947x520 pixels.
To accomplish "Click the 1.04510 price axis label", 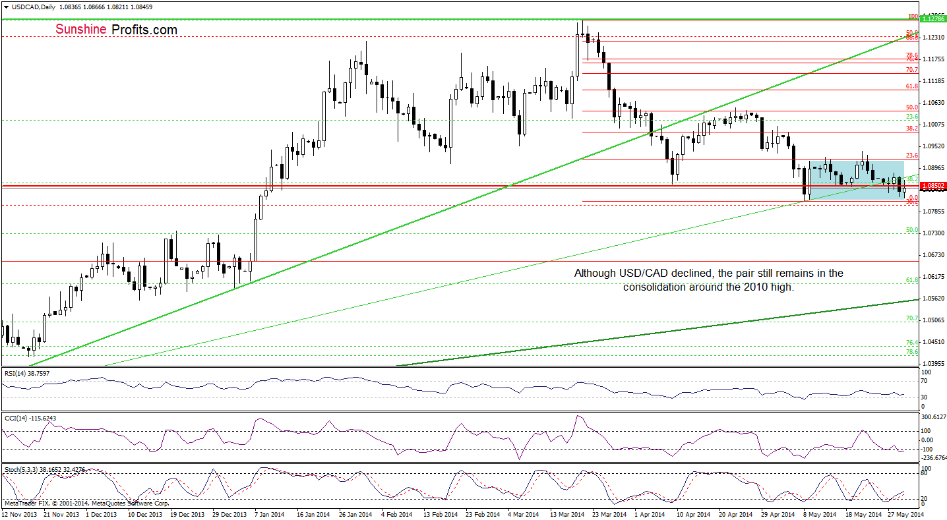I will (934, 341).
